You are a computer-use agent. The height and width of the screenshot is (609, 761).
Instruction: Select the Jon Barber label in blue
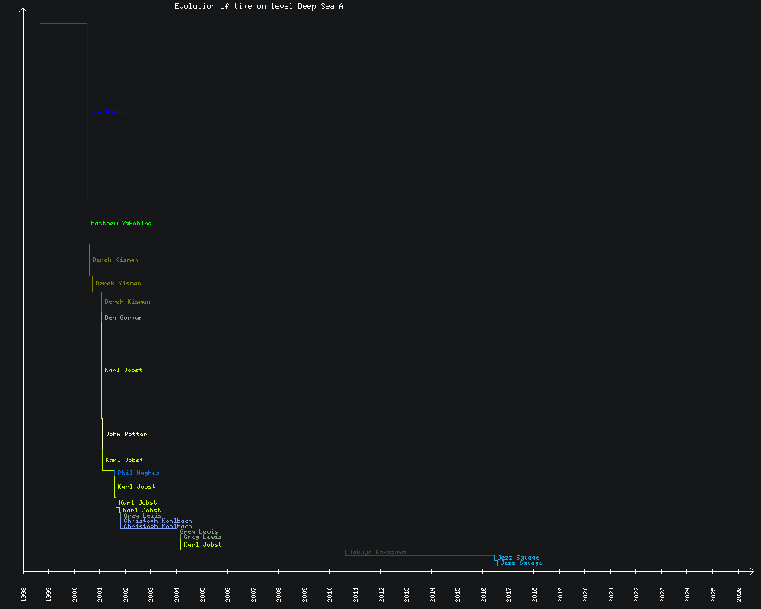[x=109, y=112]
